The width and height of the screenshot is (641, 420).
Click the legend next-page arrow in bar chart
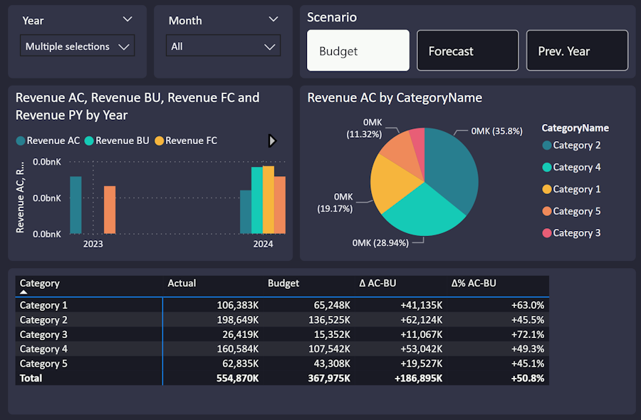[x=271, y=140]
